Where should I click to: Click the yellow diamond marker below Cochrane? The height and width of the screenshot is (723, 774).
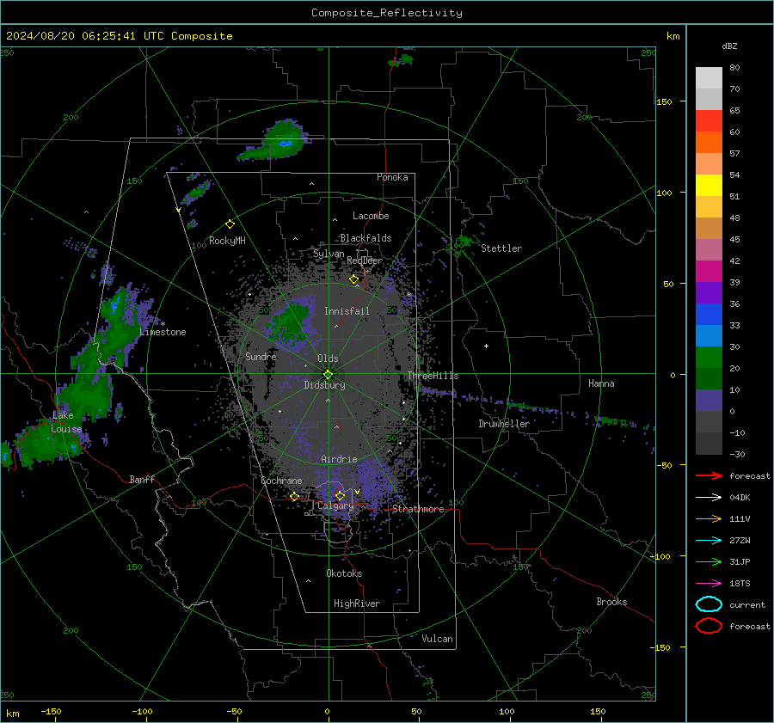(295, 497)
